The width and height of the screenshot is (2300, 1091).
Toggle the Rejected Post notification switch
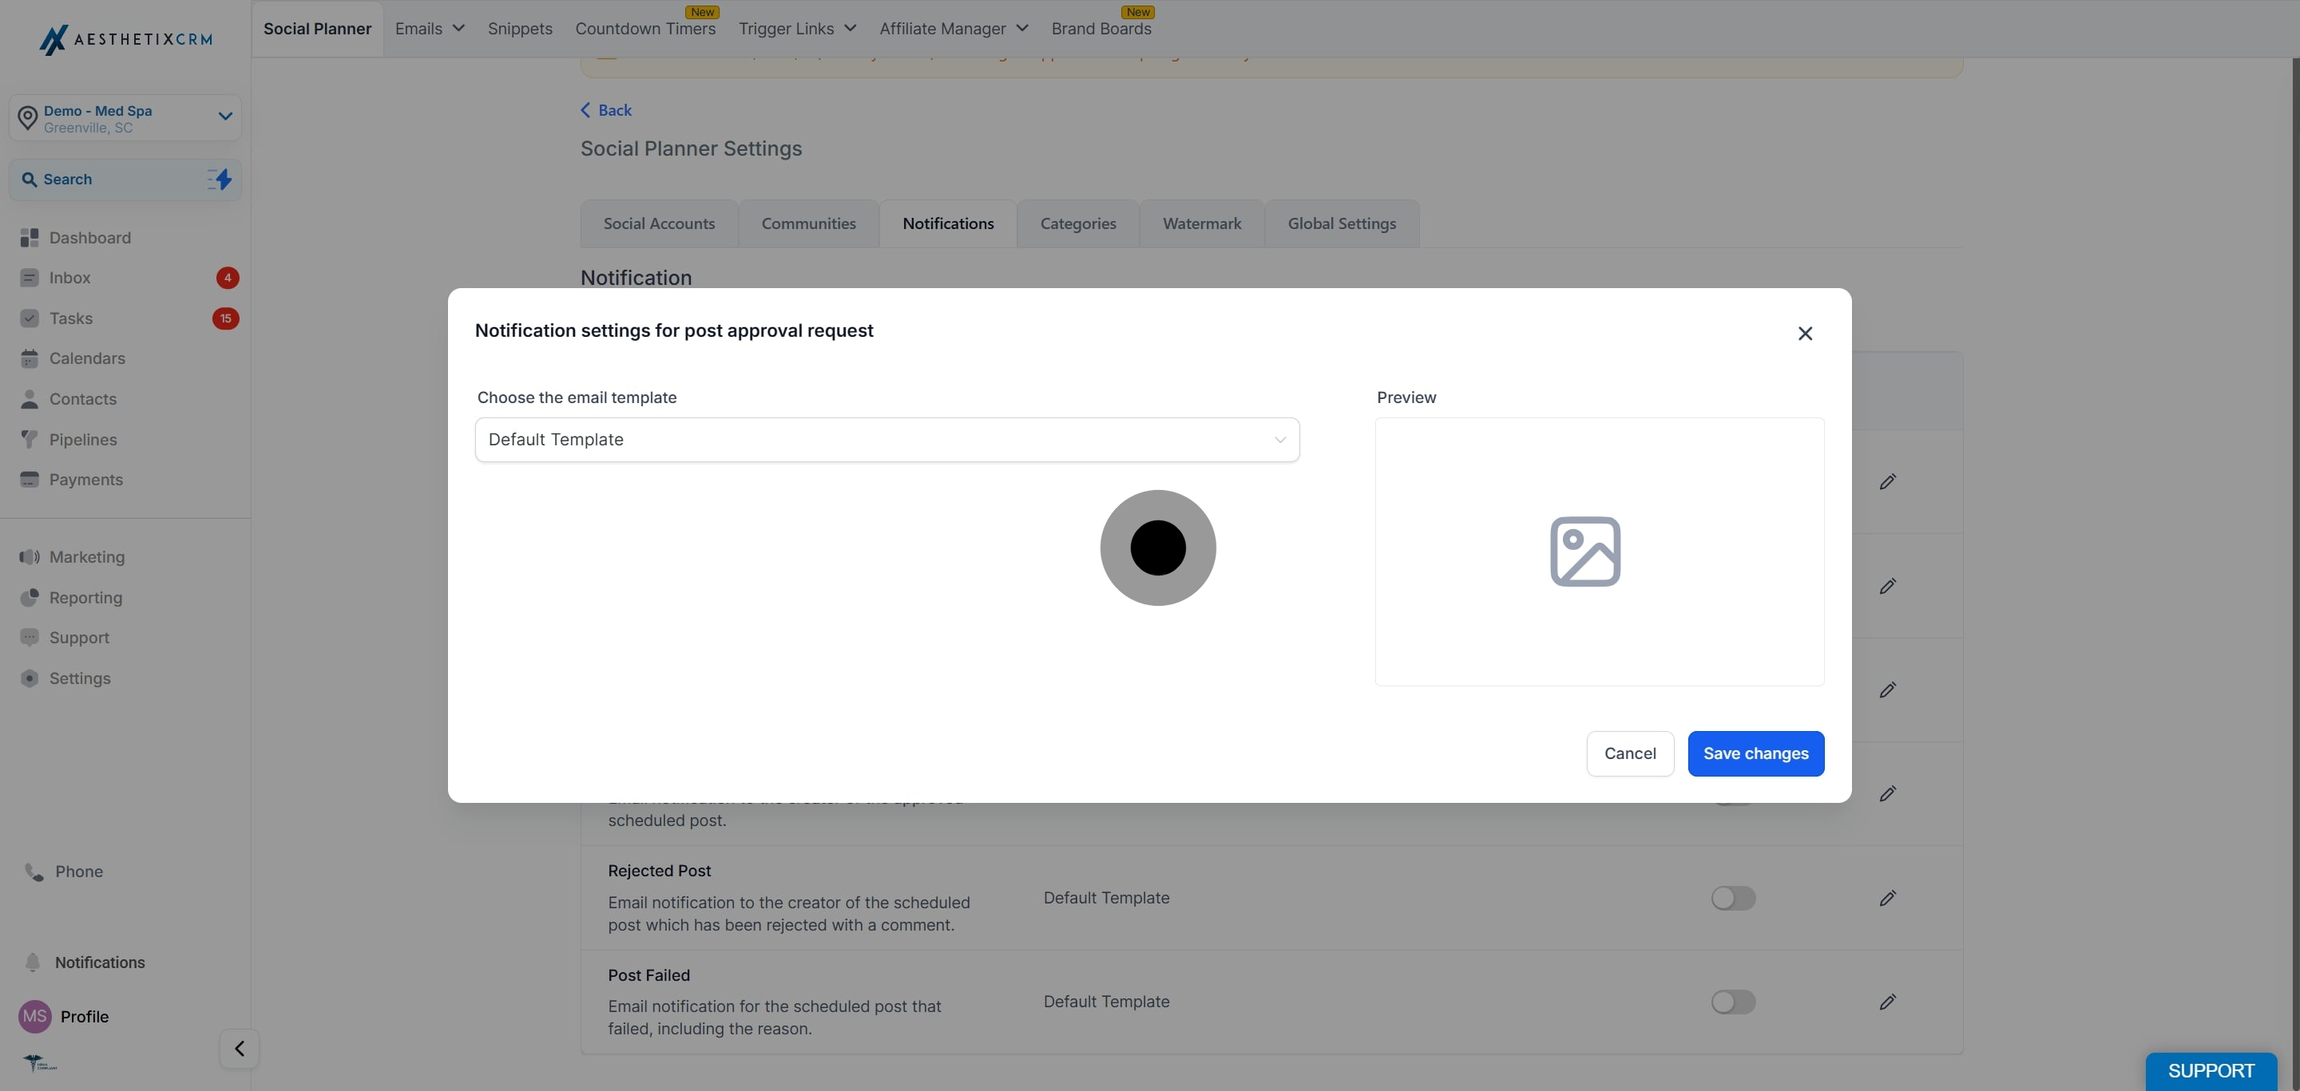pos(1733,897)
